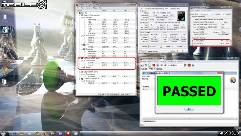The image size is (241, 136).
Task: Collapse the Fans group
Action: (x=82, y=45)
